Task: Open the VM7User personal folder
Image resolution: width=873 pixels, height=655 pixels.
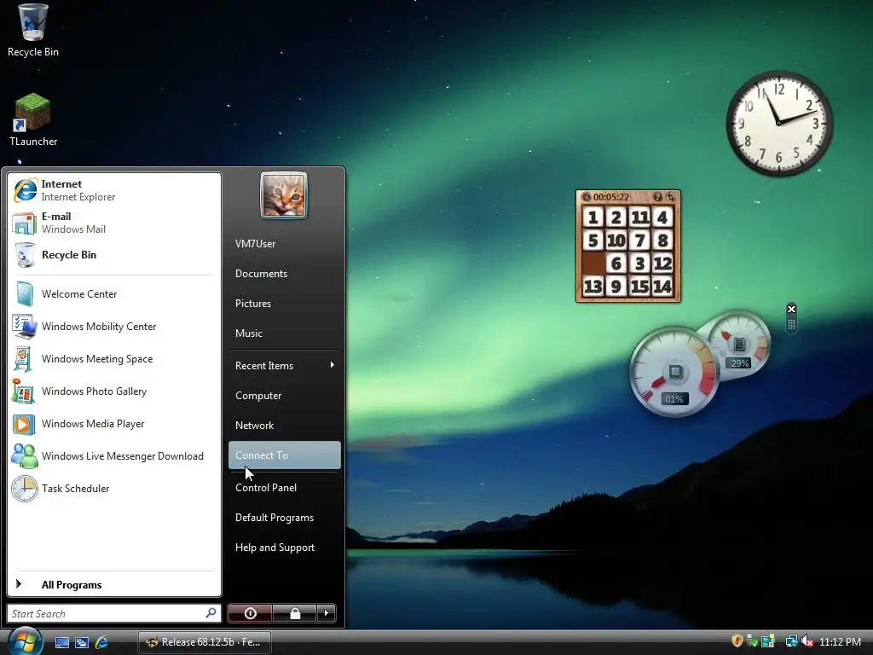Action: [x=285, y=244]
